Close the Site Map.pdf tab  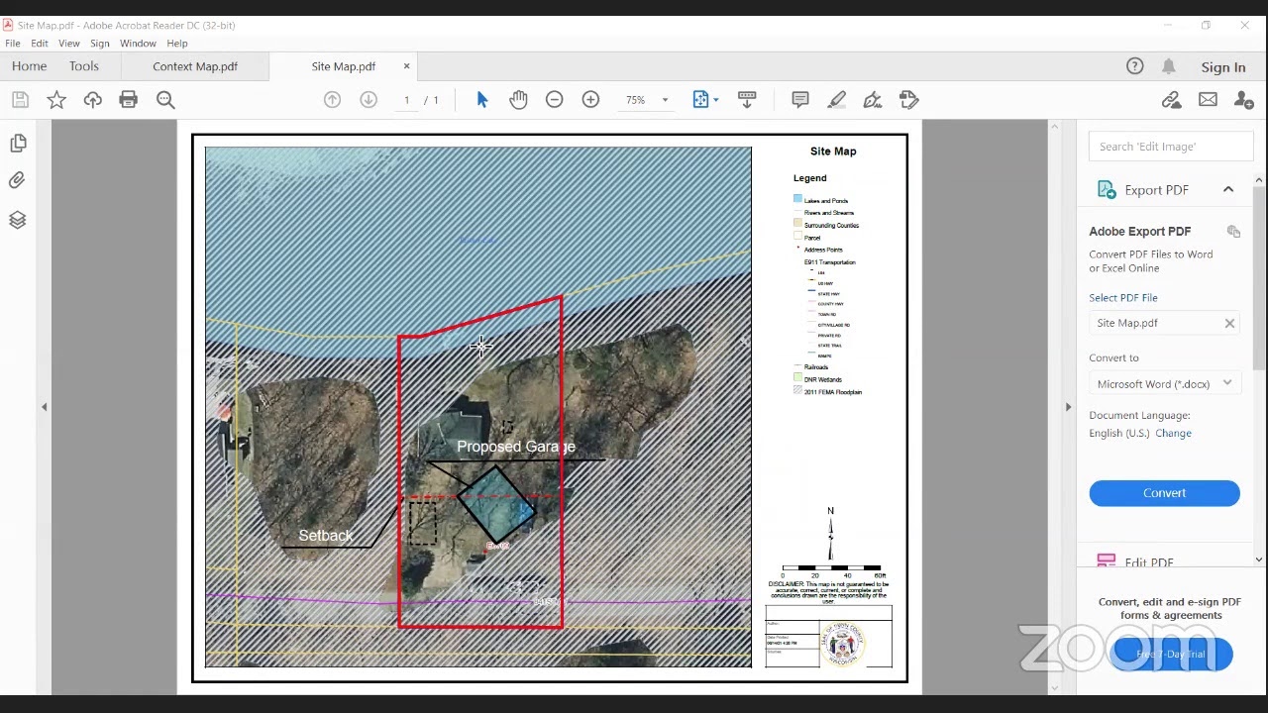406,66
